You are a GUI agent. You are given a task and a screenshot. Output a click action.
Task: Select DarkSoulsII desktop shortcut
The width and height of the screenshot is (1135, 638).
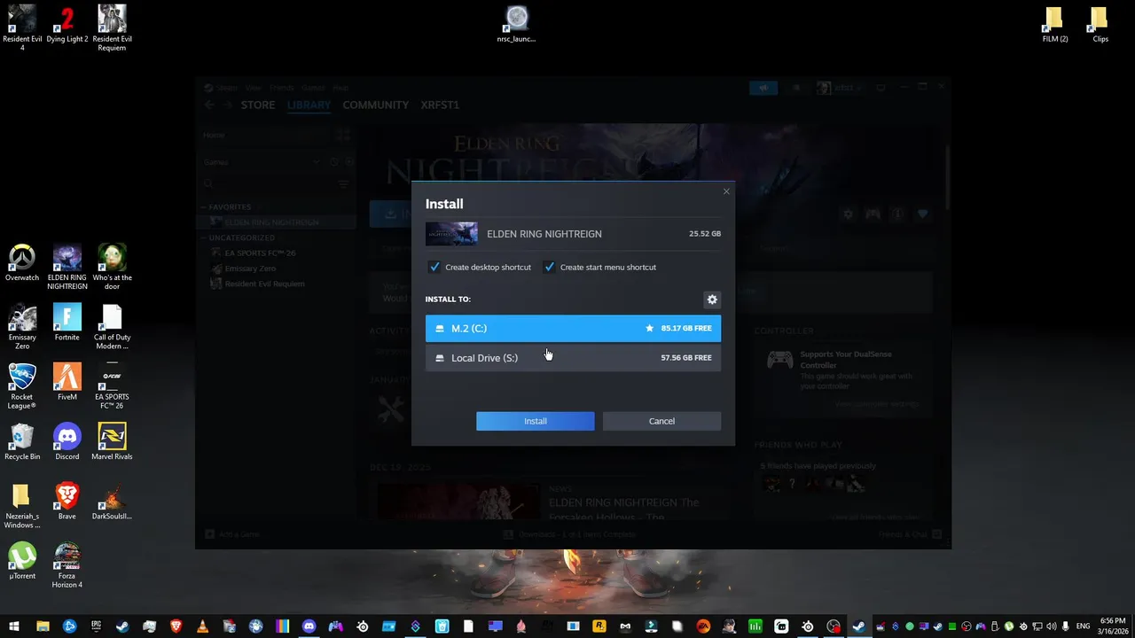pos(112,501)
